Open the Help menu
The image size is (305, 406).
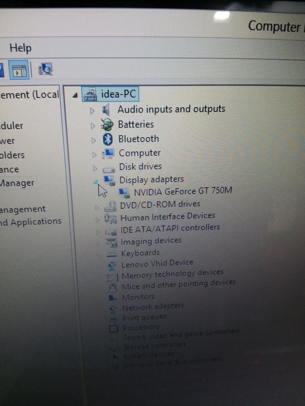point(20,48)
